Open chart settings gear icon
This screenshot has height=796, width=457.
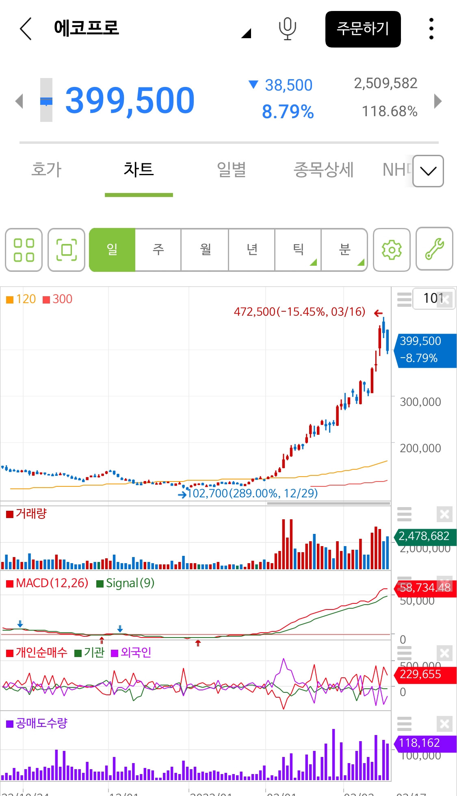392,249
